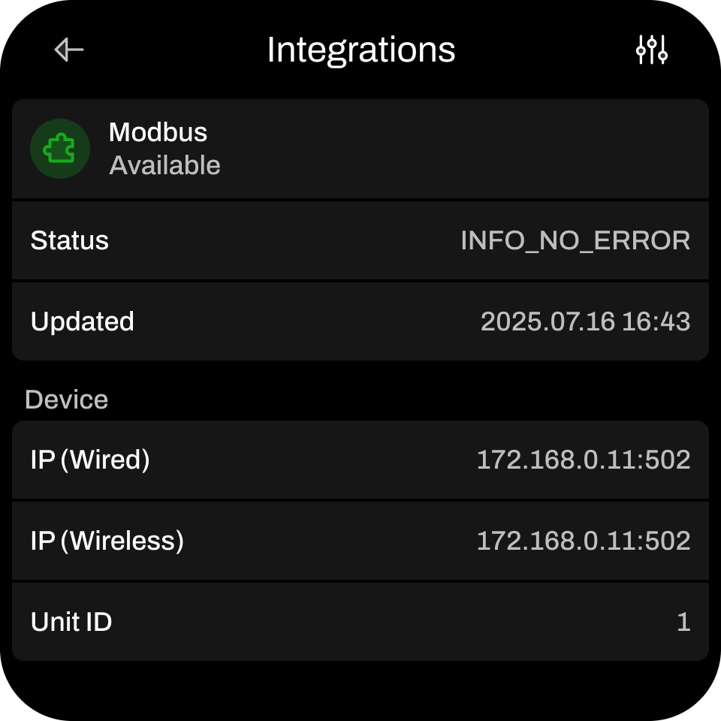
Task: Click the 2025.07.16 16:43 timestamp
Action: (585, 321)
